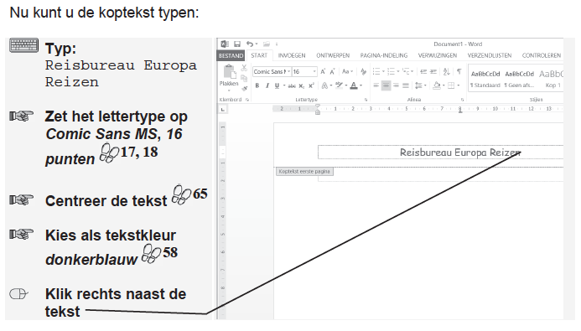Switch to the INVOEGEN tab
Image resolution: width=581 pixels, height=331 pixels.
[x=292, y=55]
